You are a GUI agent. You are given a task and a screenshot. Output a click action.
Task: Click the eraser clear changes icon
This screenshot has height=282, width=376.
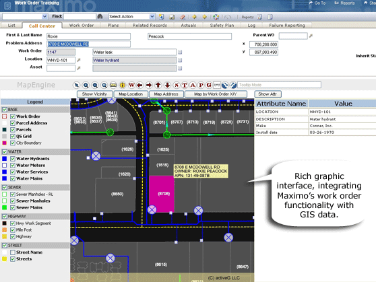tap(183, 17)
